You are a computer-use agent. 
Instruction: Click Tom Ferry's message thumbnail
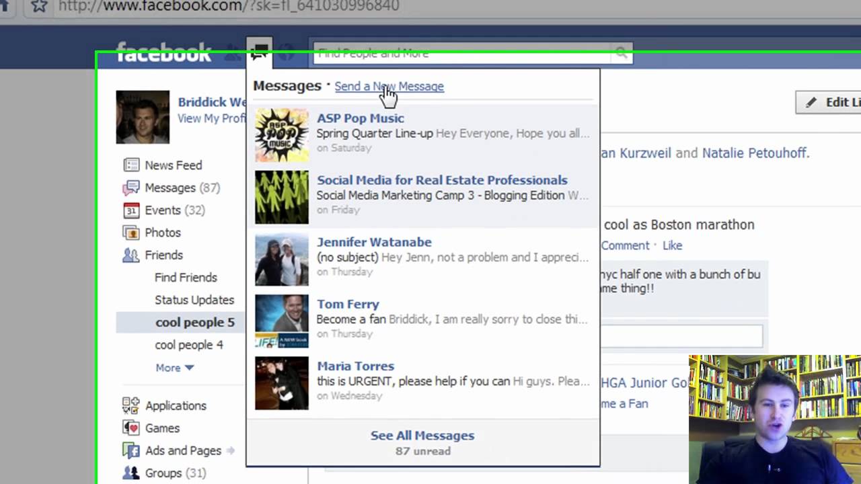point(282,321)
